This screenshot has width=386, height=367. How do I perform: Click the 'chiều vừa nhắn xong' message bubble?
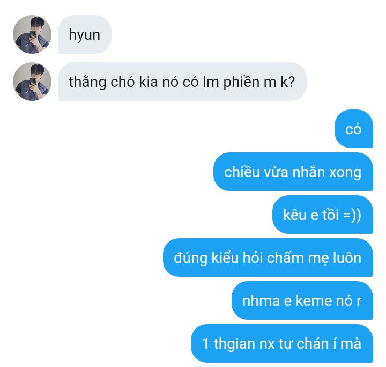[293, 172]
